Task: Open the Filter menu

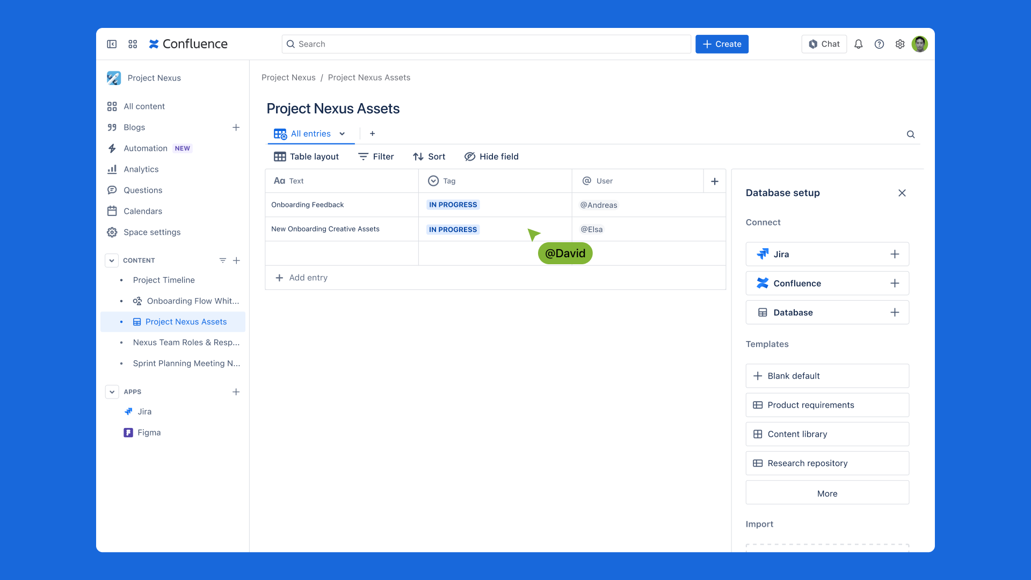Action: click(x=376, y=157)
